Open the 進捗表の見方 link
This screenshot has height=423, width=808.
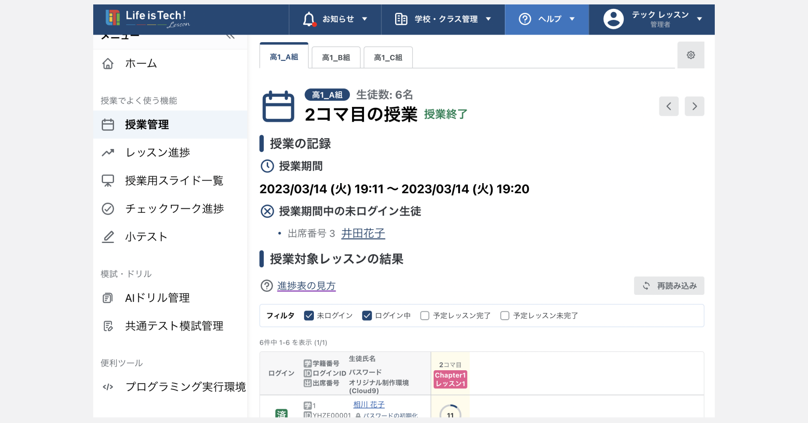click(x=306, y=286)
